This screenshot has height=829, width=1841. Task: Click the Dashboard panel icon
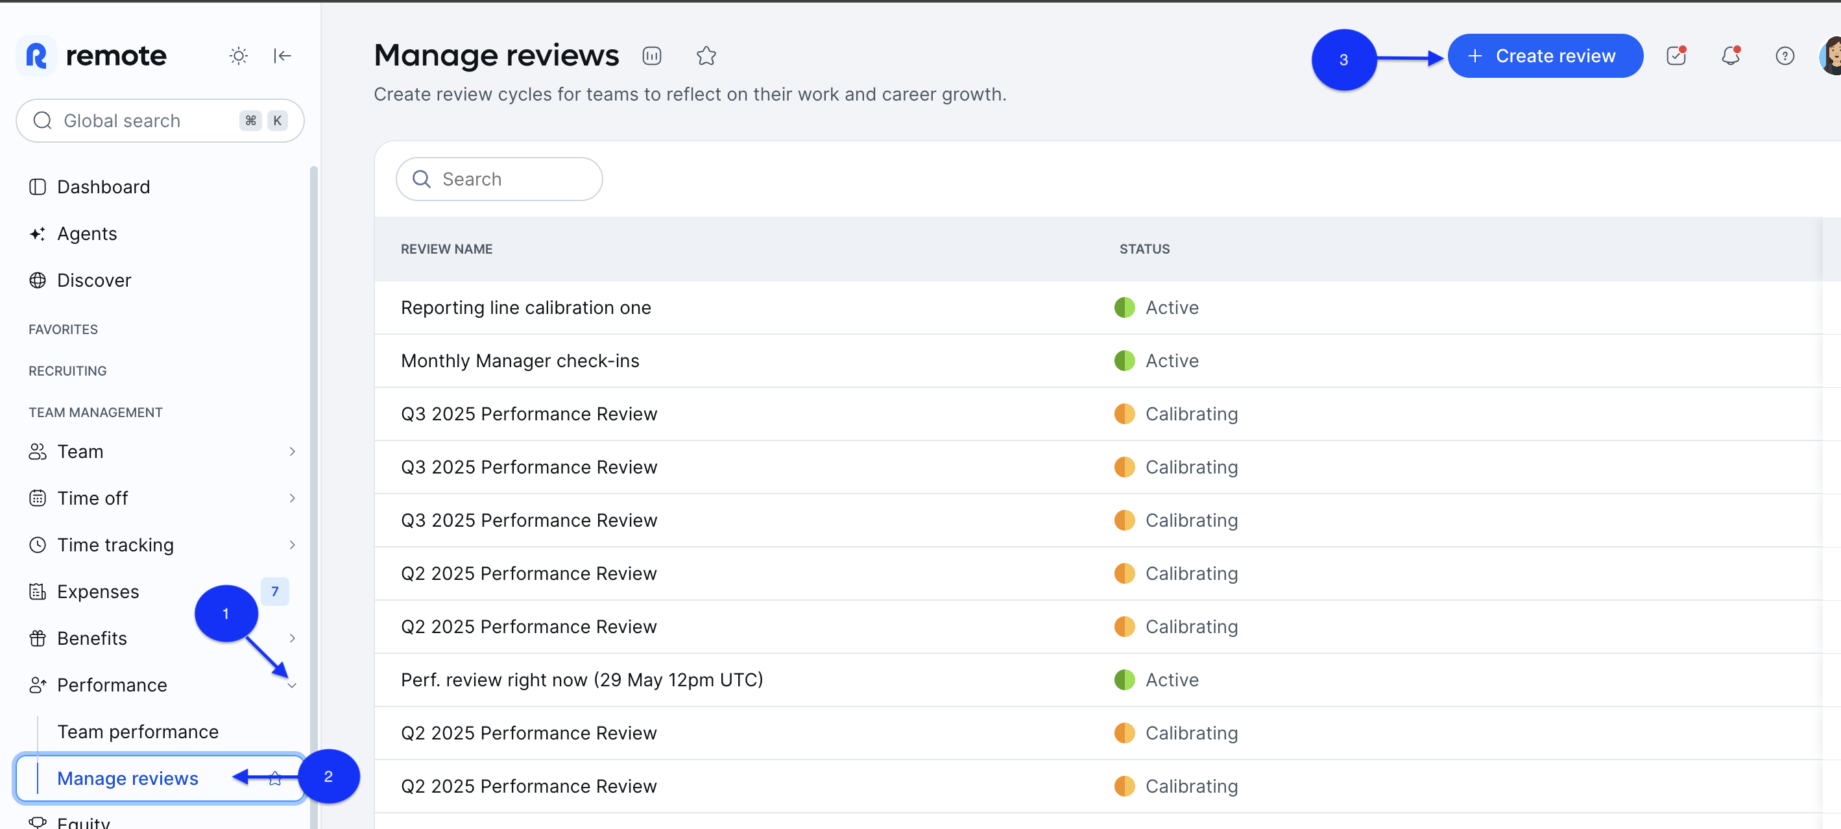tap(37, 187)
